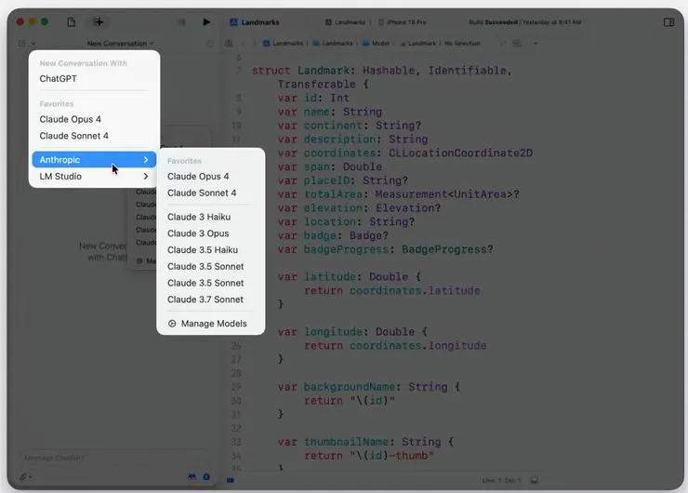Click the 'Elevation?' type in code
The height and width of the screenshot is (493, 688).
click(x=408, y=208)
